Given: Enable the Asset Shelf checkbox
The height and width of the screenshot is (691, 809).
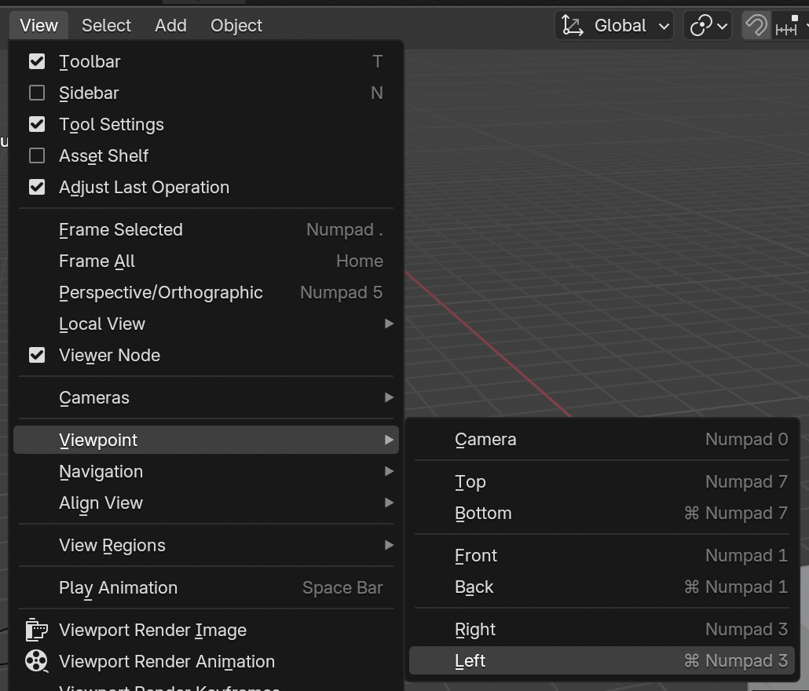Looking at the screenshot, I should [x=37, y=155].
